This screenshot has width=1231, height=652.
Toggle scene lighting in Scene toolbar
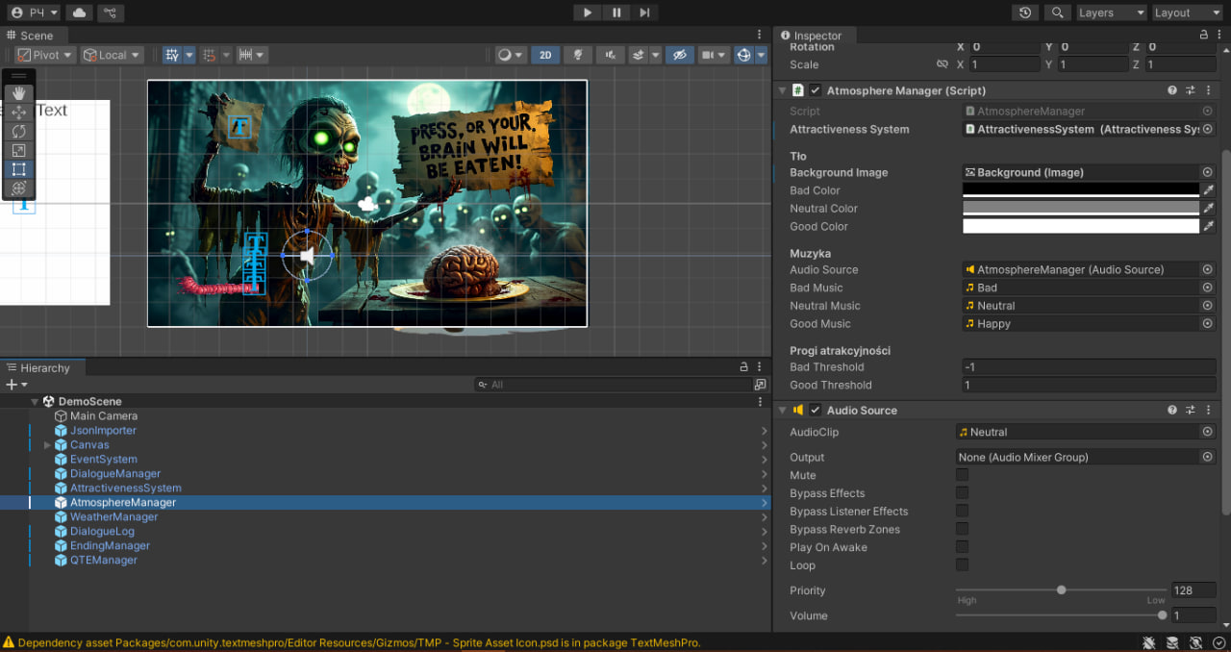point(577,55)
